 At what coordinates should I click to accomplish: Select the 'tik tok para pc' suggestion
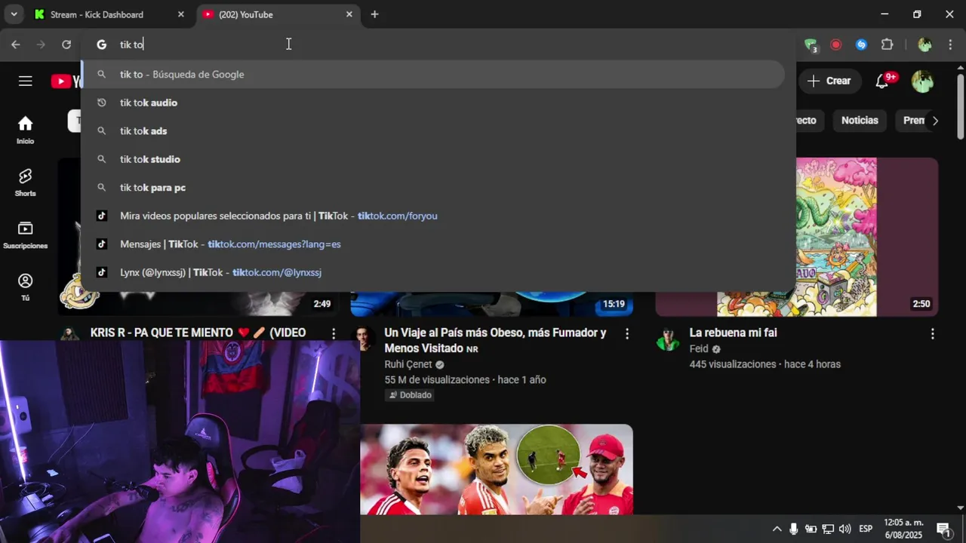pyautogui.click(x=433, y=188)
